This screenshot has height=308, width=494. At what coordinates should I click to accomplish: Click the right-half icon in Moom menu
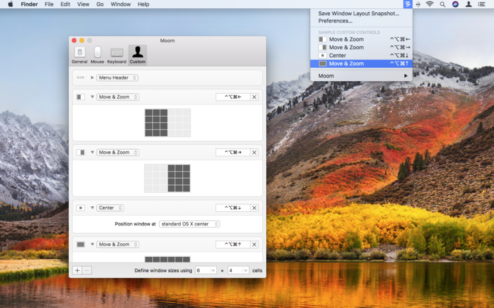pos(322,47)
